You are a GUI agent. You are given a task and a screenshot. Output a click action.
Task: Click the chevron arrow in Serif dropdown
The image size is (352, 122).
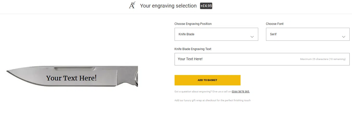[344, 37]
